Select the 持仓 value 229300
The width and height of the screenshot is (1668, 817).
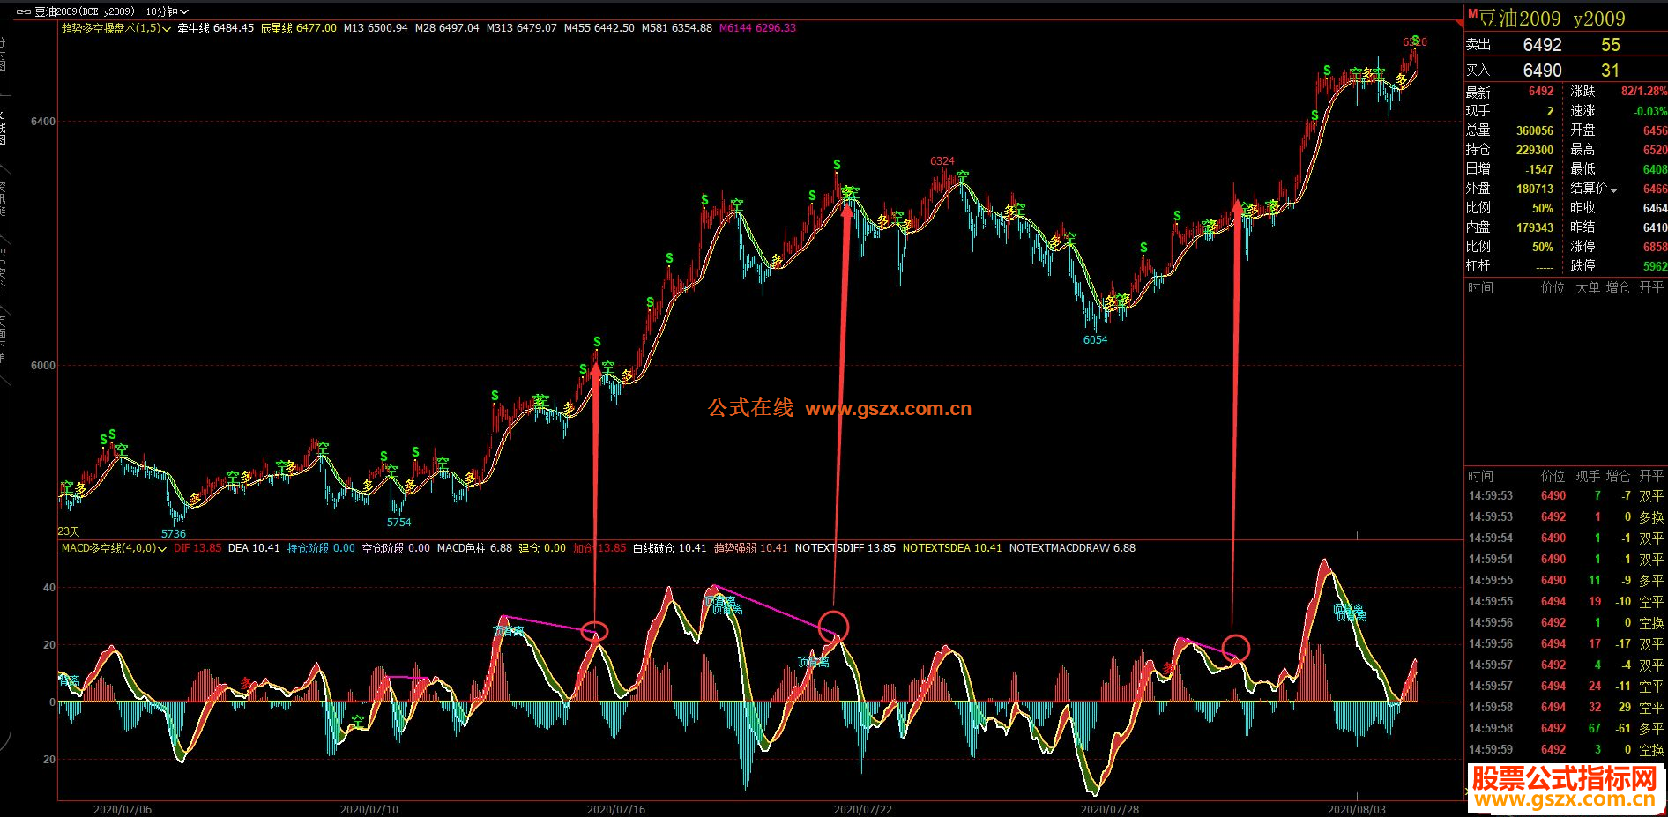(1535, 150)
